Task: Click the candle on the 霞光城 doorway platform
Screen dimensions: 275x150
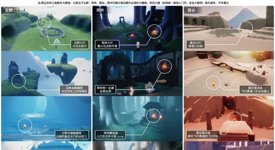Action: coord(235,120)
